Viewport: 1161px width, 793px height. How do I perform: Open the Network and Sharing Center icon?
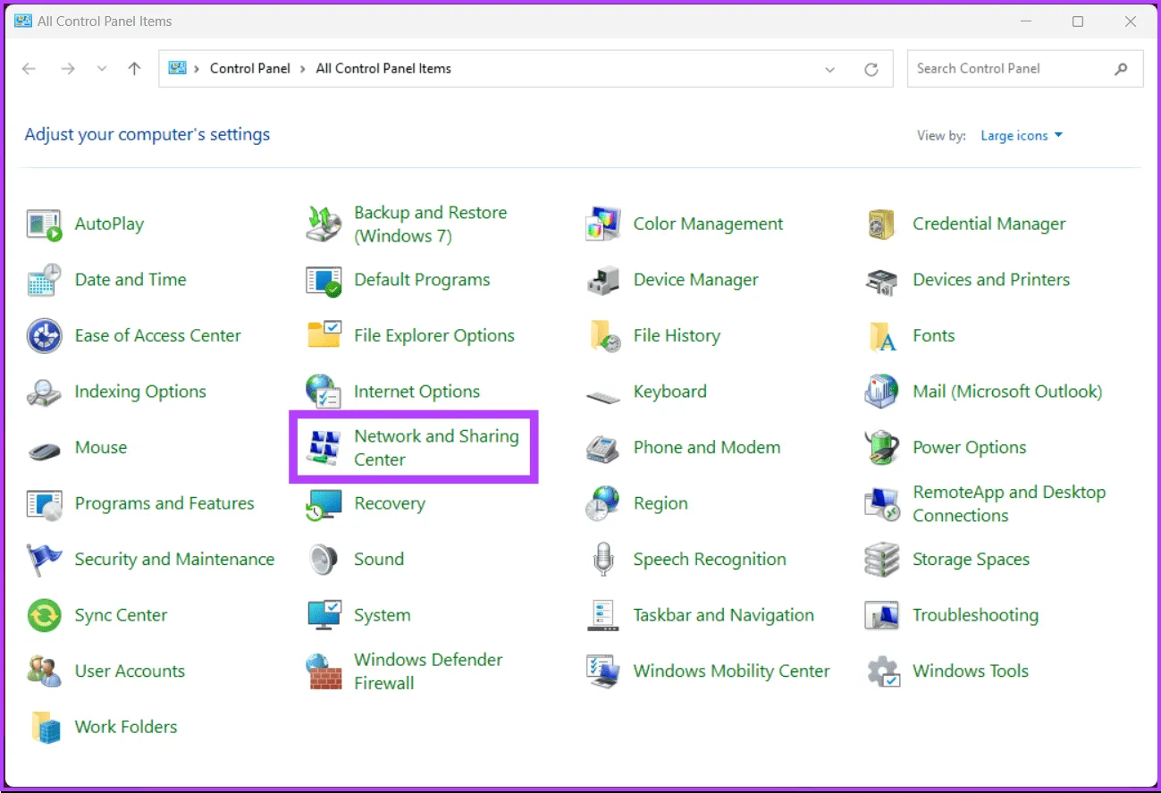coord(323,448)
